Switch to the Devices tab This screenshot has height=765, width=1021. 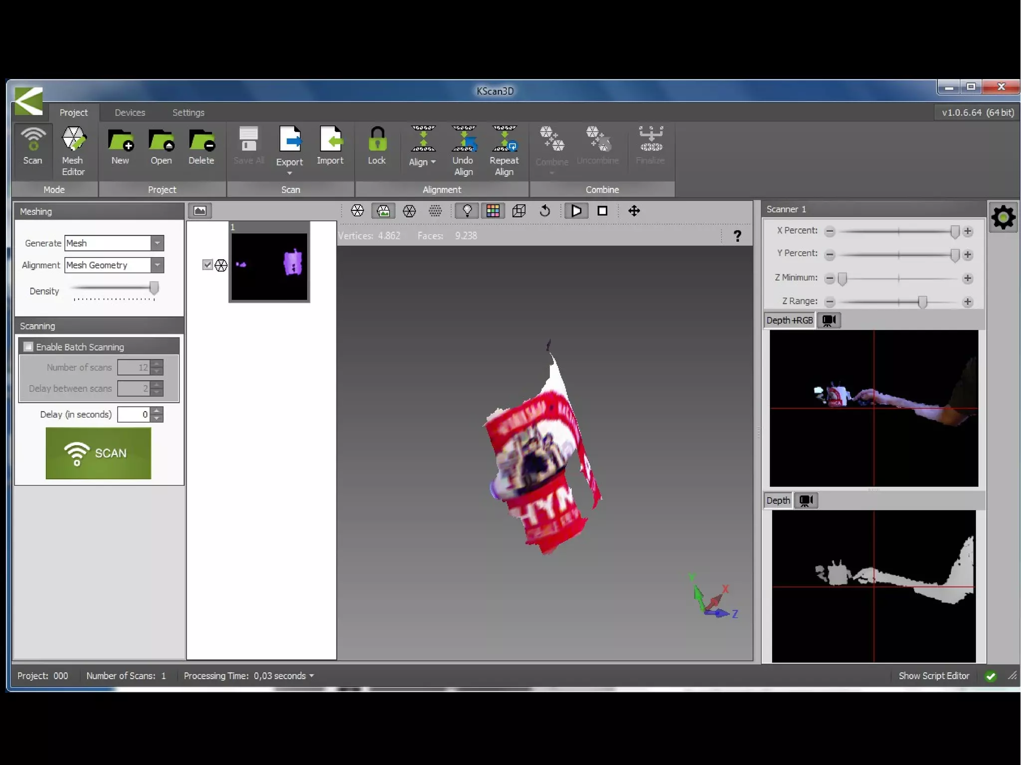pos(130,113)
